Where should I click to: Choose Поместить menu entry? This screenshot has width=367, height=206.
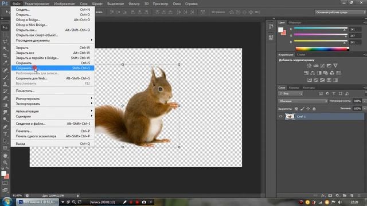(x=53, y=91)
